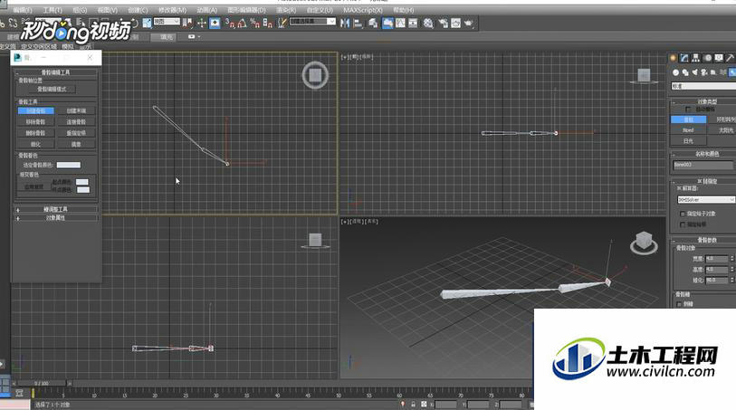Open the Utilities hammer panel tab
736x410 pixels.
[x=730, y=58]
